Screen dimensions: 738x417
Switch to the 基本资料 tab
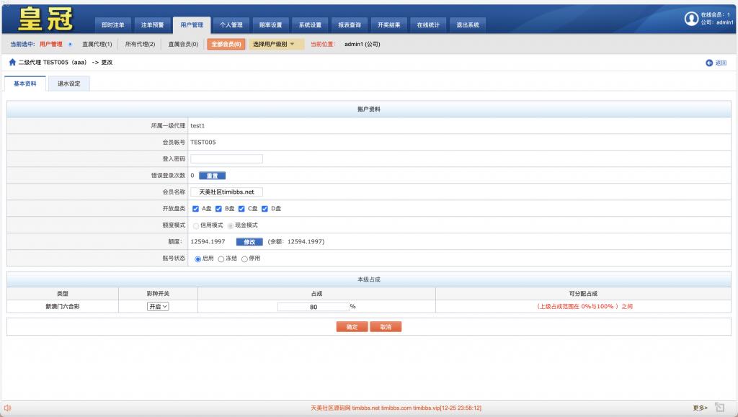coord(25,84)
